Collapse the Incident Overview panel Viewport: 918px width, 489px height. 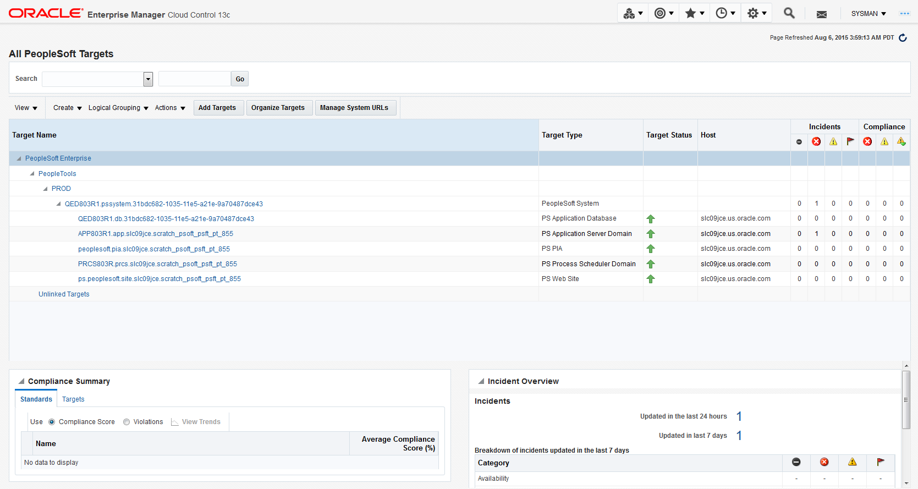point(481,381)
